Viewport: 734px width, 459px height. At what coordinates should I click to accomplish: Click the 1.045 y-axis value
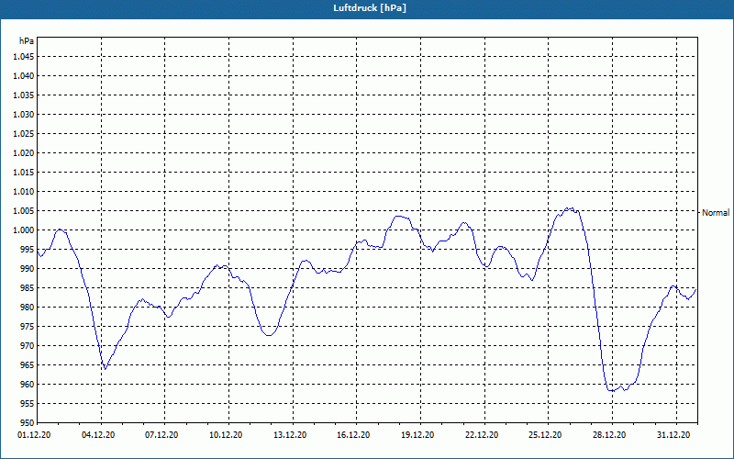(24, 57)
